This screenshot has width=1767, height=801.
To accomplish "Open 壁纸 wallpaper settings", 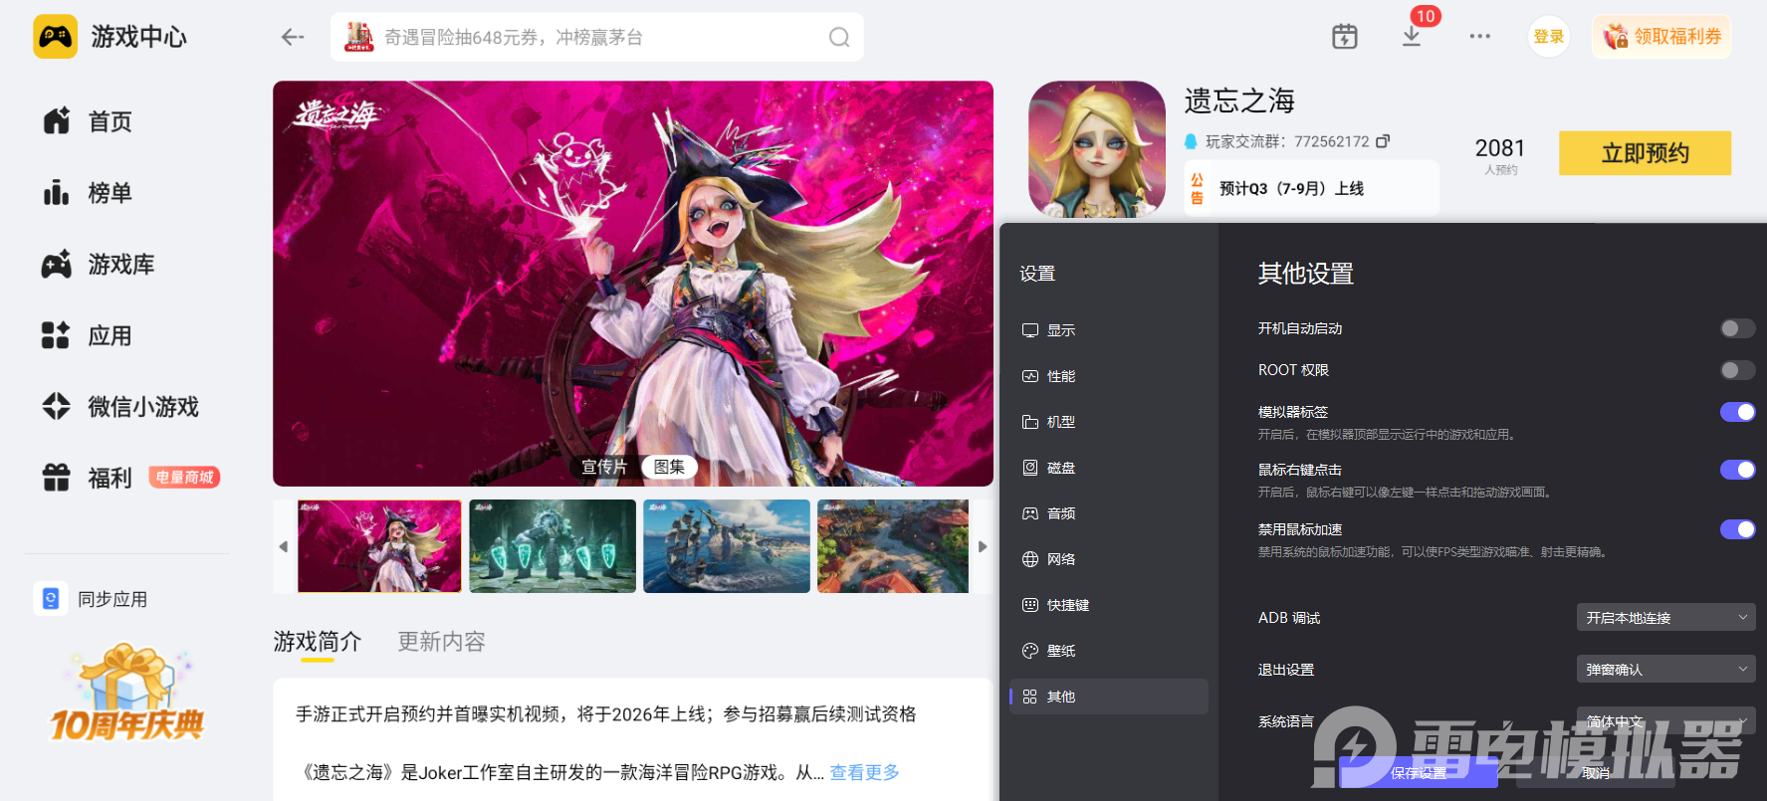I will click(x=1109, y=651).
